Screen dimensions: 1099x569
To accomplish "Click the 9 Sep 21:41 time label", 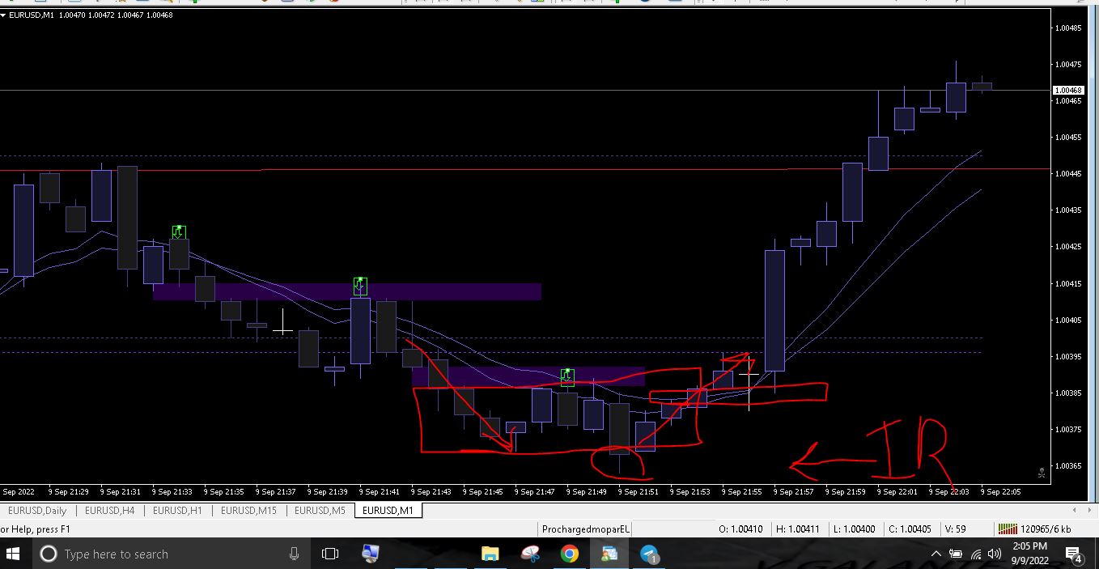I will (x=380, y=491).
